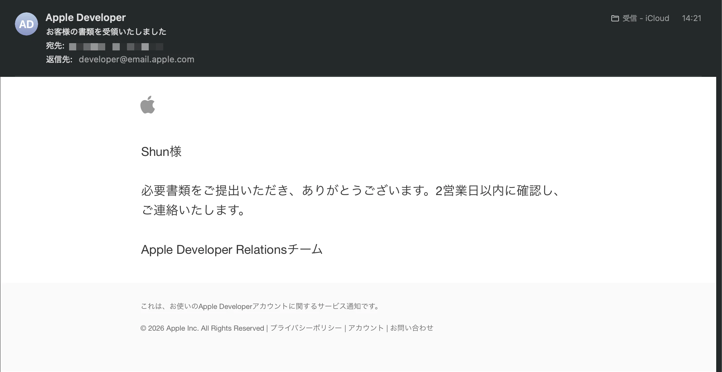The width and height of the screenshot is (722, 372).
Task: Click the reply-to address developer@email.apple.com
Action: [x=136, y=59]
